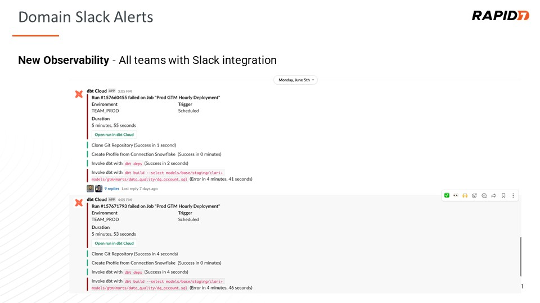Click '(Error in 4 minutes, 46 seconds)' text

(220, 287)
